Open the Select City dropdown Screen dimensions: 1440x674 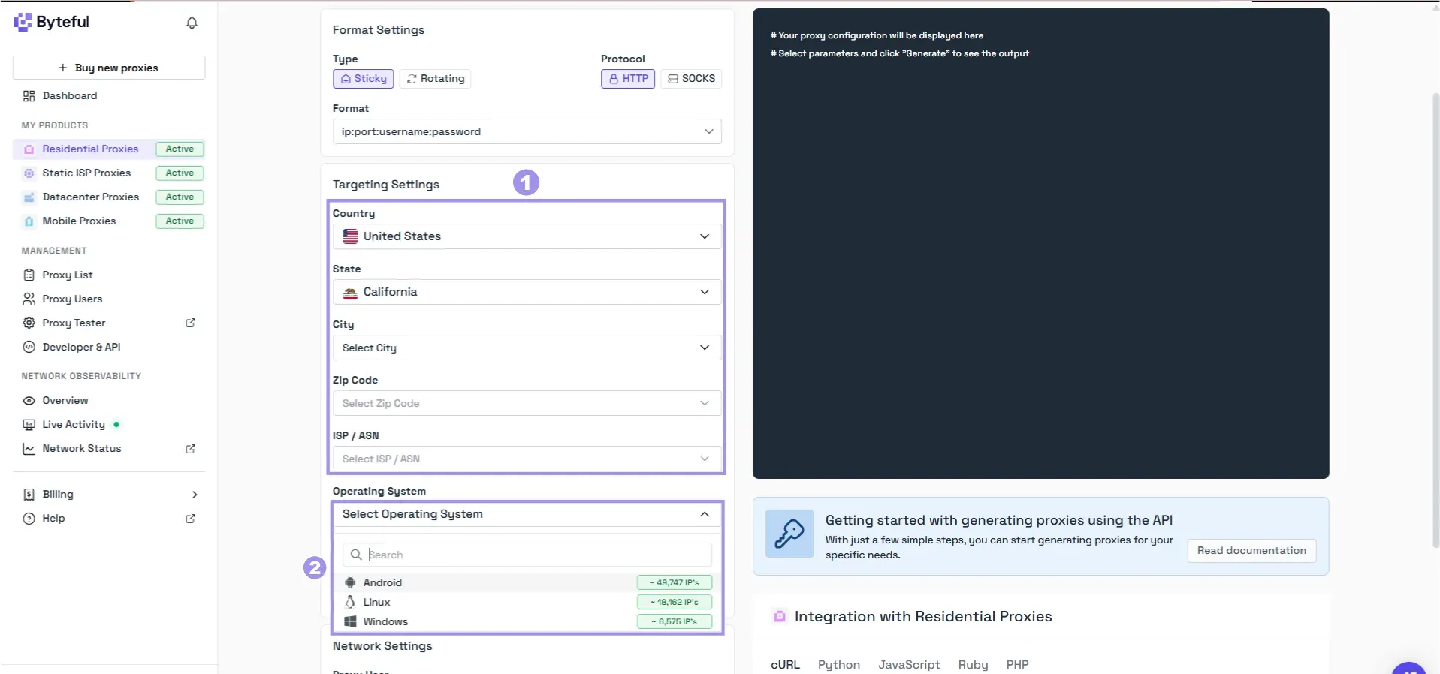(527, 348)
